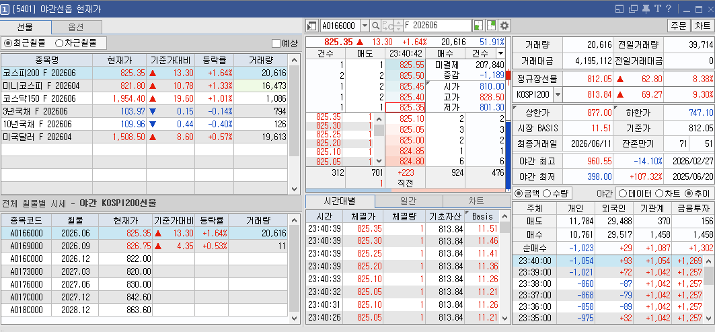Click the 종목코드 column header
Screen dimensions: 715x332
tap(26, 220)
